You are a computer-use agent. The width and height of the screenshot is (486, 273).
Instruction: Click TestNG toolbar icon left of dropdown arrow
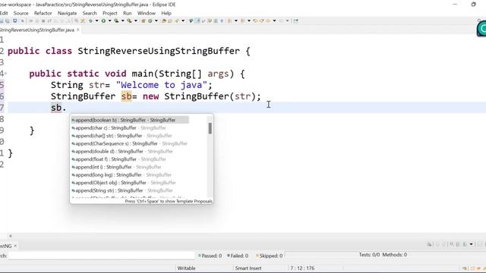[465, 244]
